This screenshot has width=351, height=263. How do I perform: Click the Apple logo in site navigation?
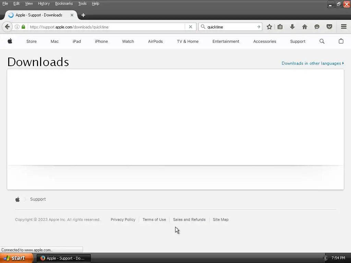pos(10,41)
